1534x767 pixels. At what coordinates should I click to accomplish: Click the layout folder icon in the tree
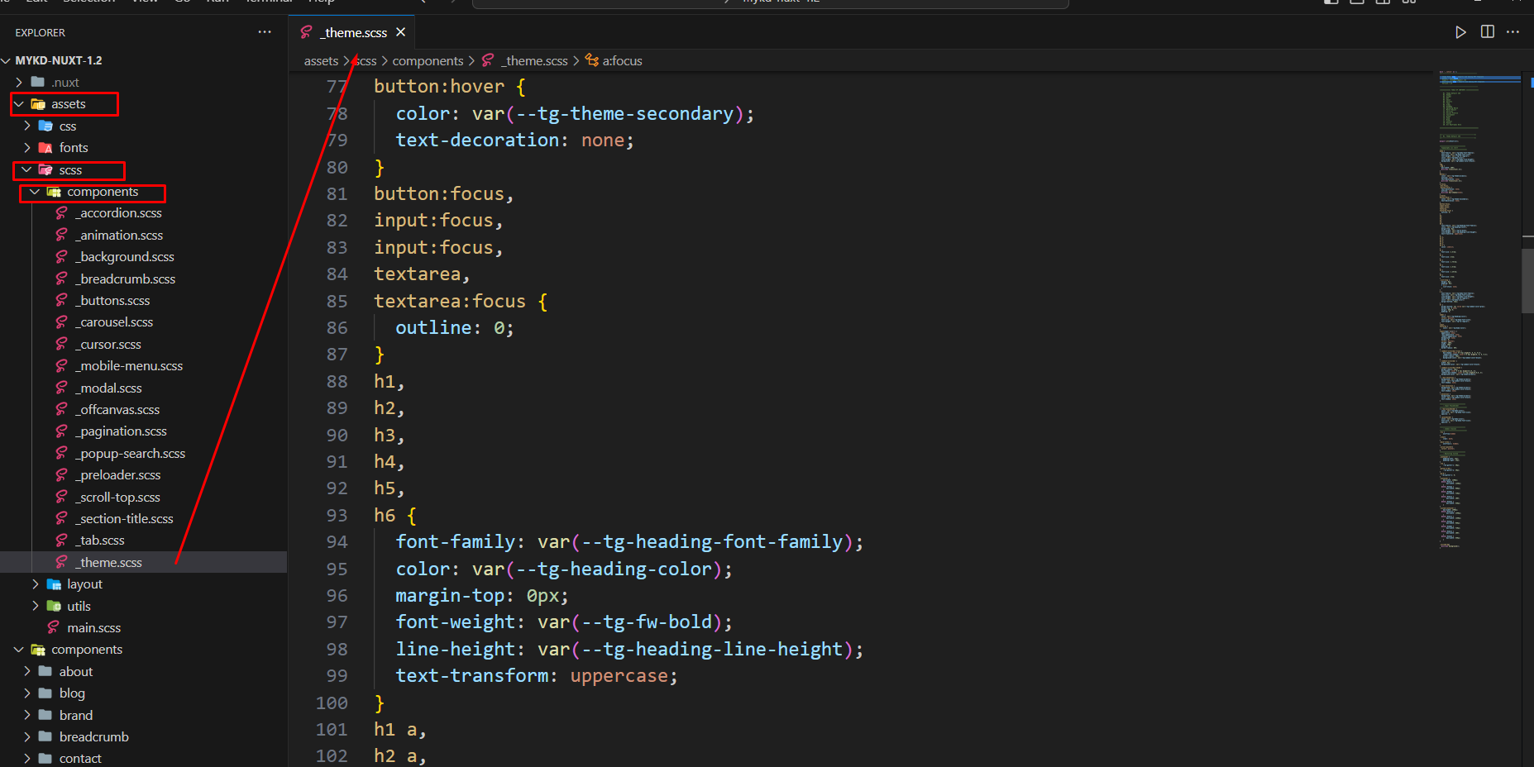(x=54, y=584)
